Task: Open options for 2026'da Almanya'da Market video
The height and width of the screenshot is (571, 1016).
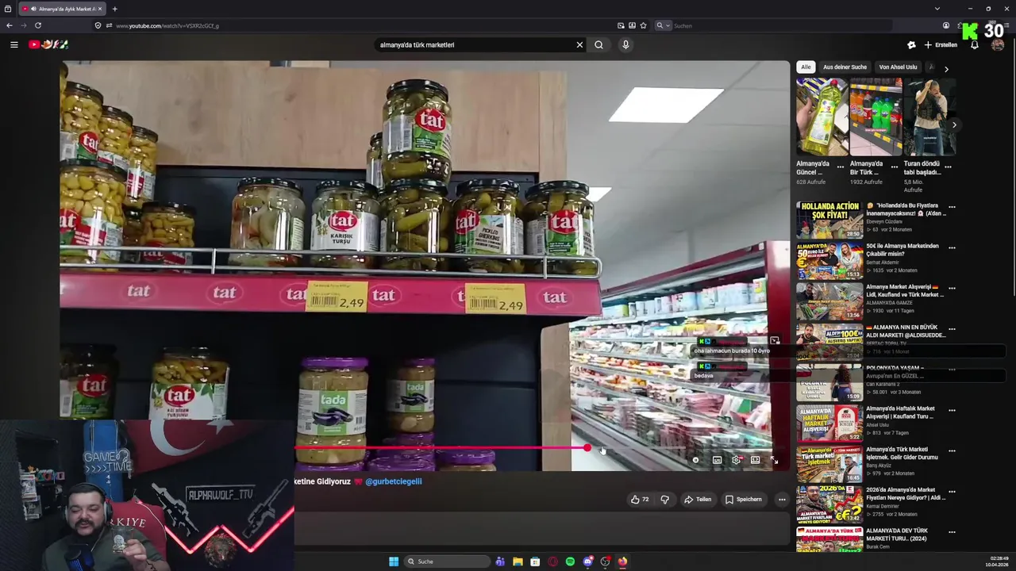Action: (952, 491)
